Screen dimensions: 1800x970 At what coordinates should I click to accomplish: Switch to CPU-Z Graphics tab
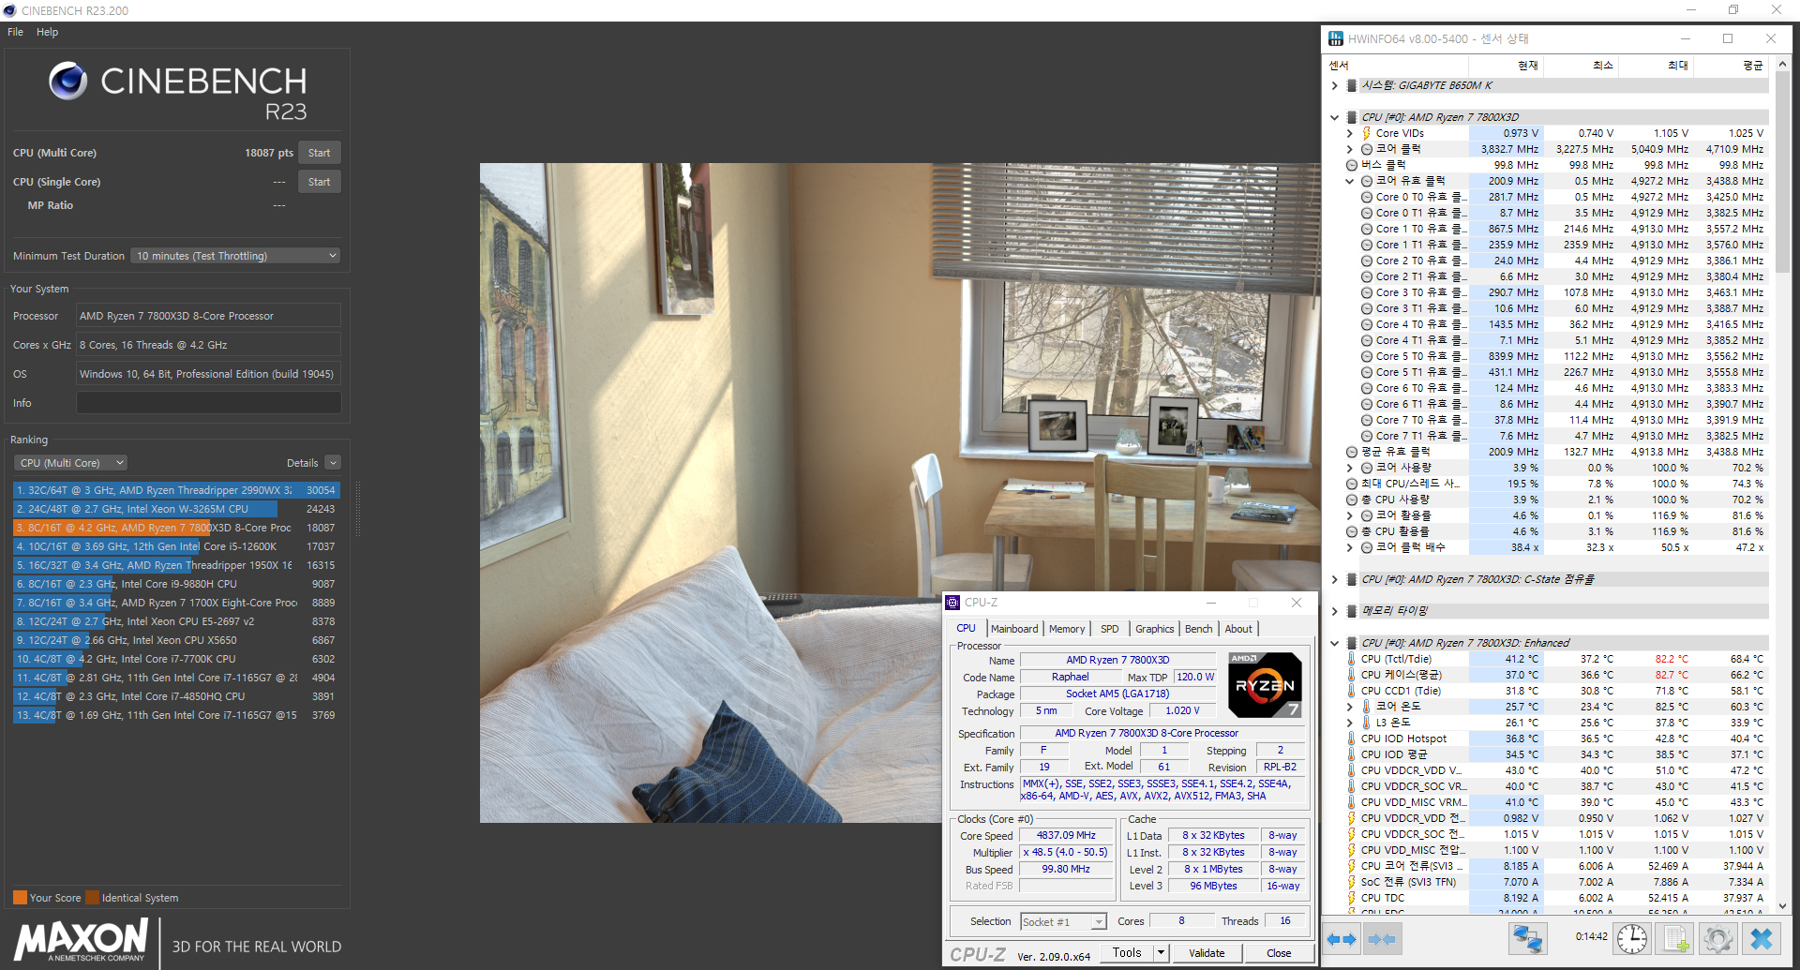point(1155,629)
